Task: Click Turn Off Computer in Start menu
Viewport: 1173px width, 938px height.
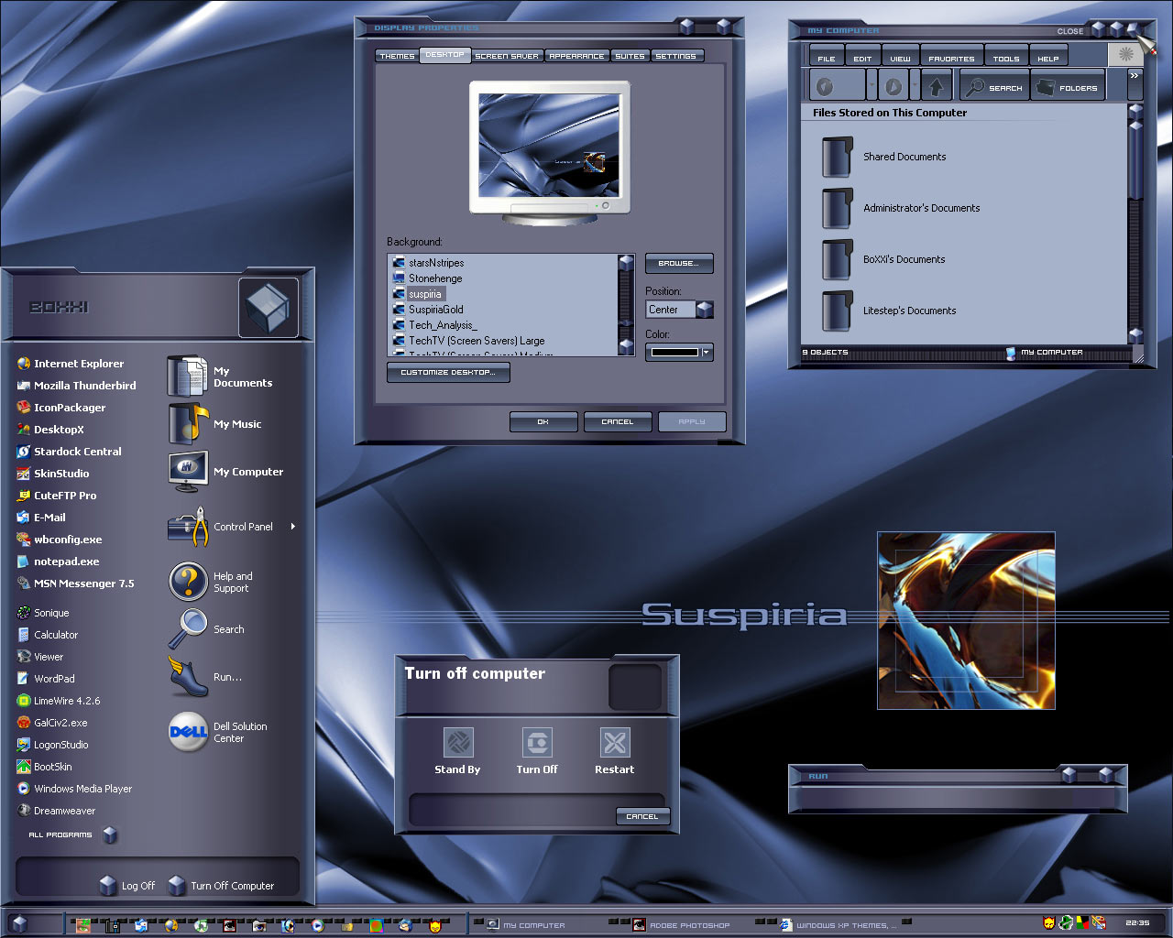Action: [x=222, y=886]
